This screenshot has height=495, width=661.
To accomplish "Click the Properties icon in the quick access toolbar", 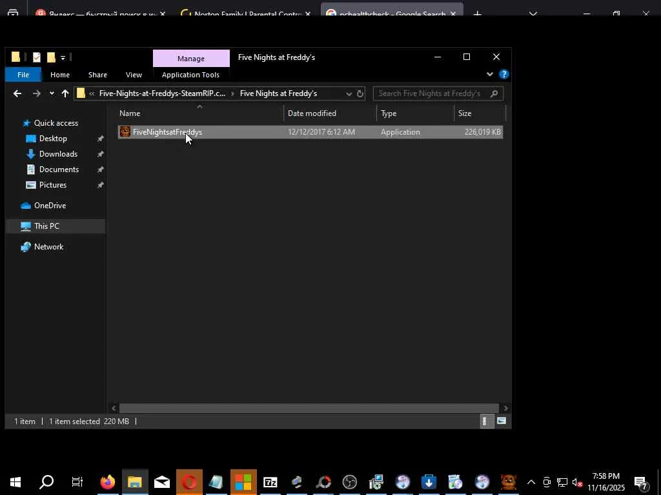I will click(37, 57).
